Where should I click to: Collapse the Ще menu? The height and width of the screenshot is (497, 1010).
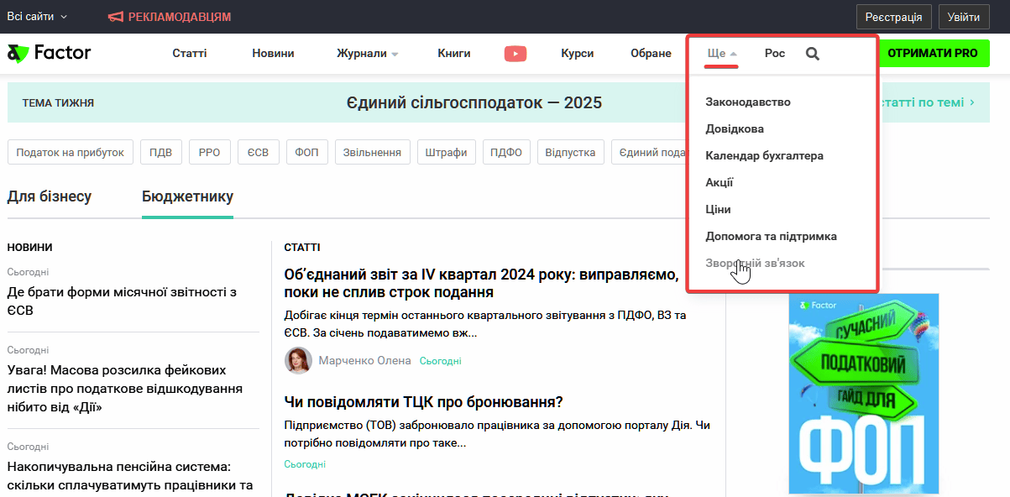click(x=720, y=54)
